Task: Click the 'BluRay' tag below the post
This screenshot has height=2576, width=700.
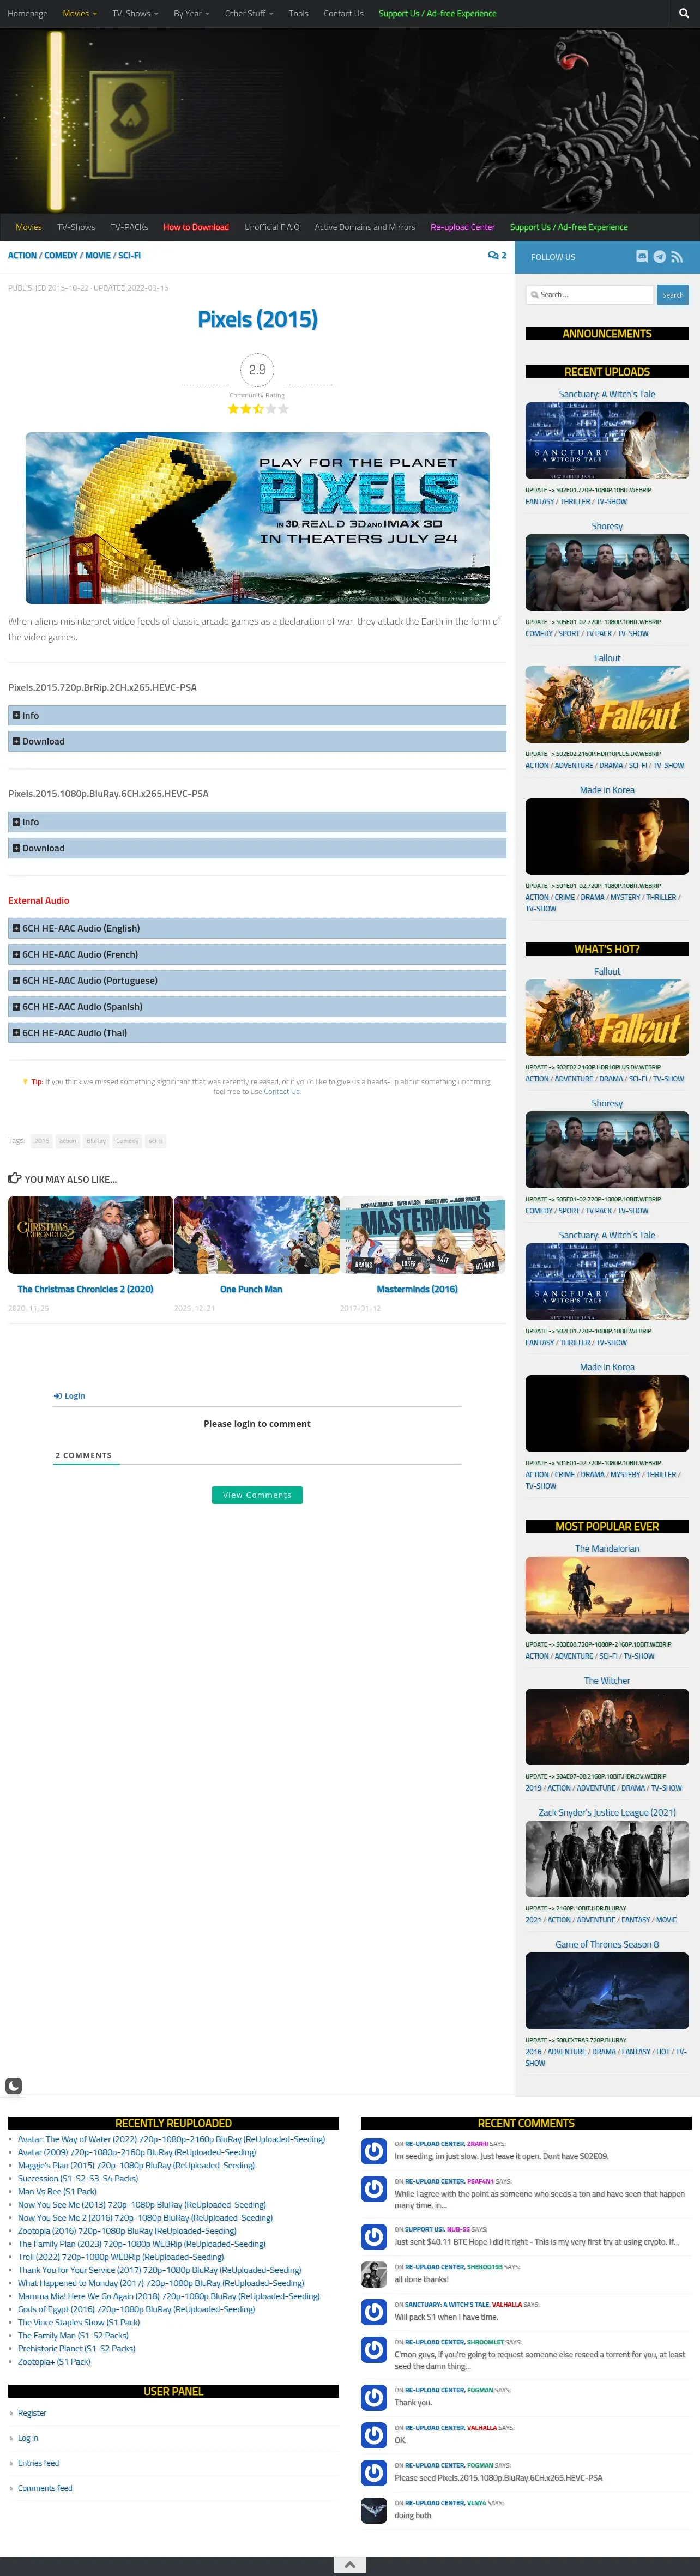Action: [96, 1141]
